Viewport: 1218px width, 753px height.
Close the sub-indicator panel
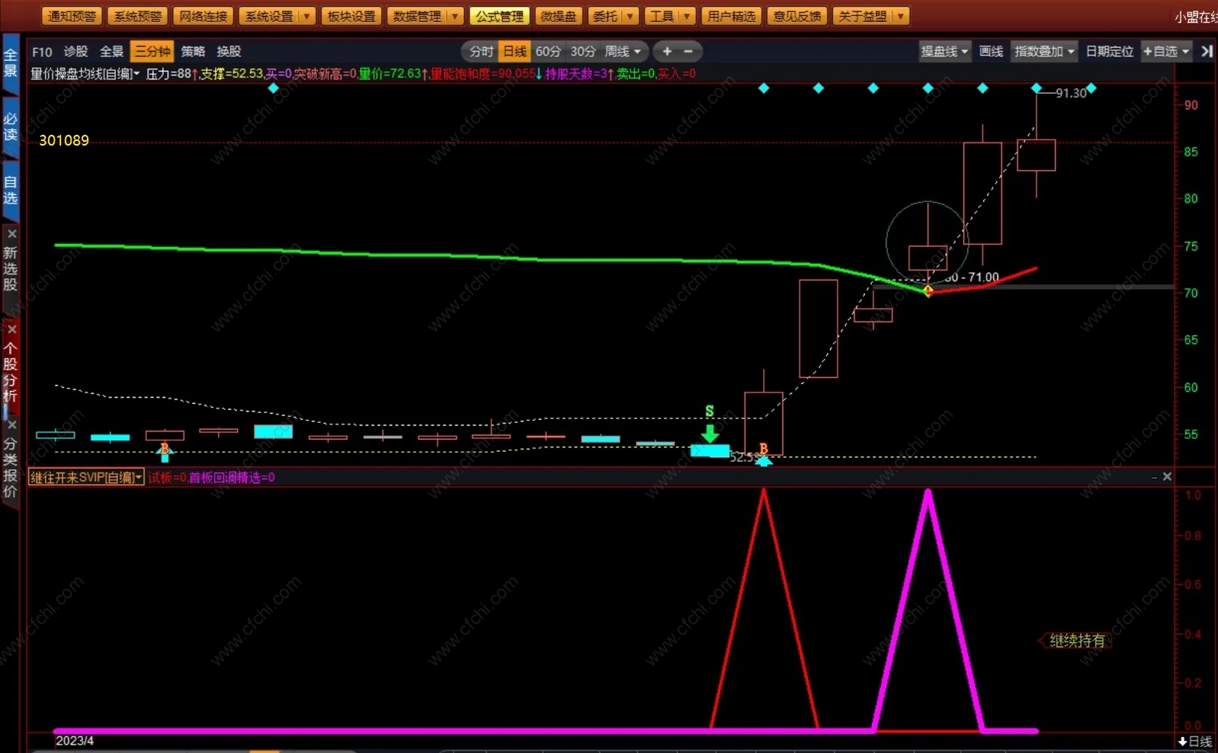pos(1167,477)
